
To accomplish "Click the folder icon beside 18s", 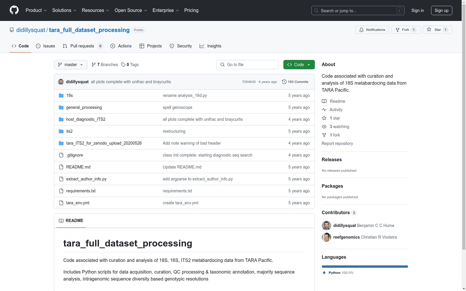I will 61,95.
